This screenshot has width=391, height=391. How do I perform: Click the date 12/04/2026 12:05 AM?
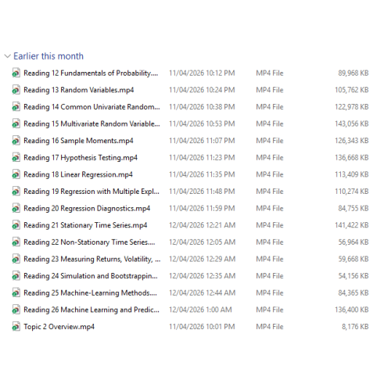click(x=203, y=242)
